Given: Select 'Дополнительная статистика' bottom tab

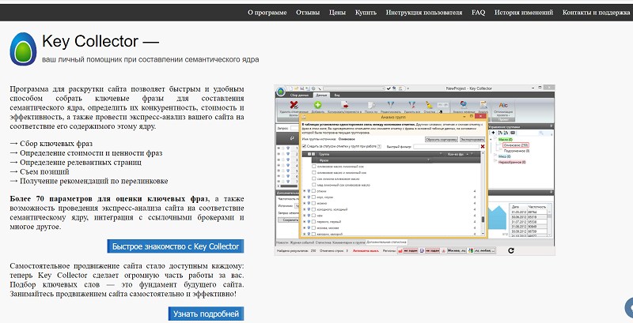Looking at the screenshot, I should click(386, 242).
